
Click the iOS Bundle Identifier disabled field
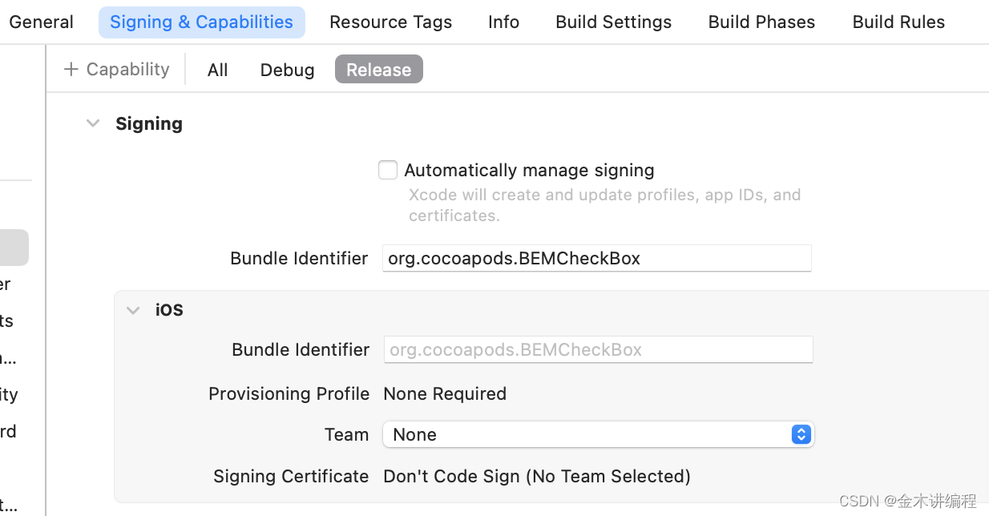click(x=598, y=349)
